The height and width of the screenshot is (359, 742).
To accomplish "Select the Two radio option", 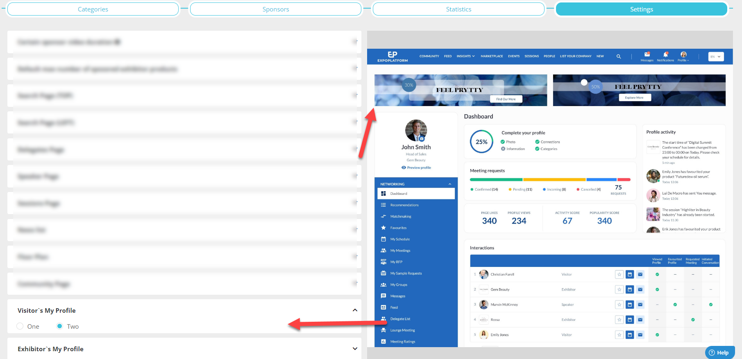I will point(60,326).
